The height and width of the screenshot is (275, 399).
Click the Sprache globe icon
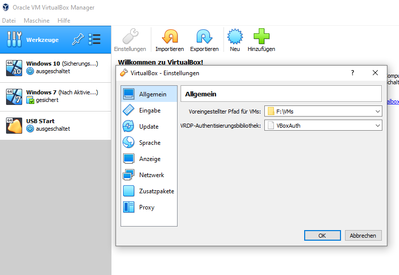coord(129,142)
